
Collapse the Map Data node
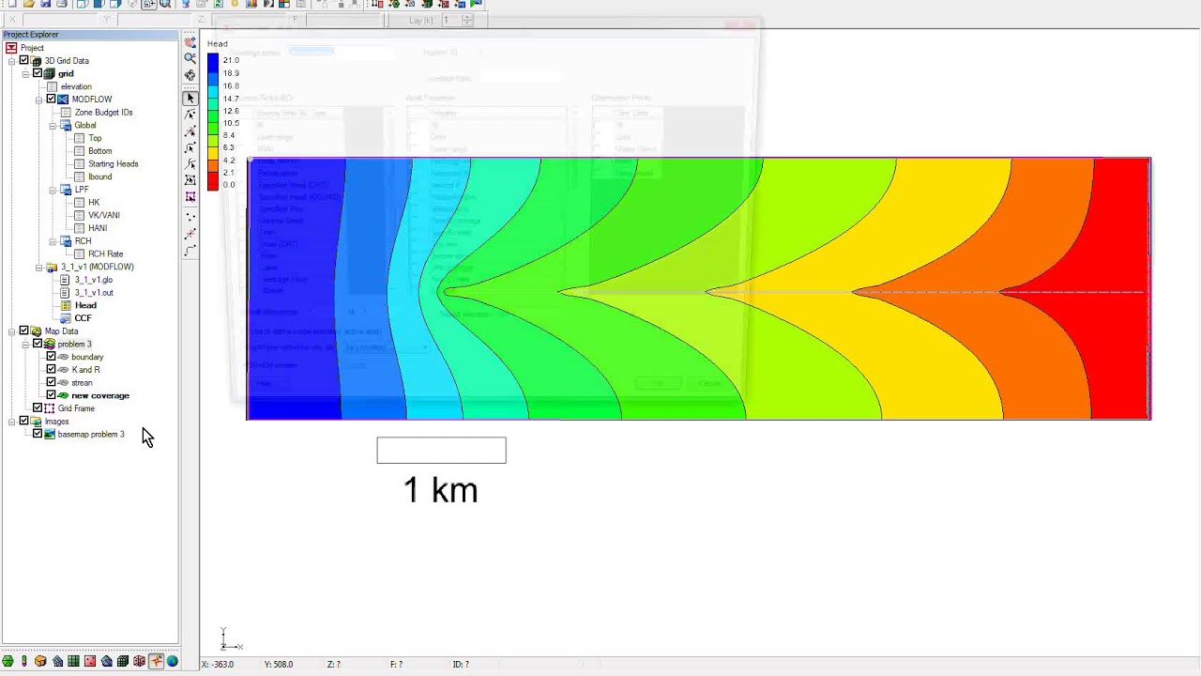click(12, 330)
